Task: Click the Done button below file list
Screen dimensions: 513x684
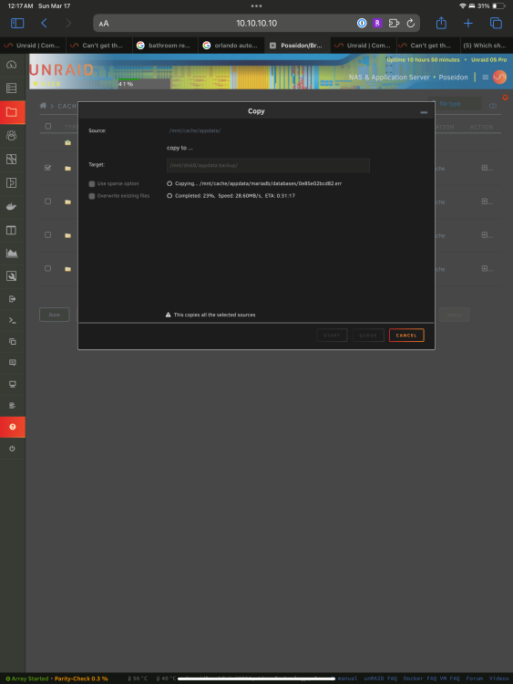Action: pos(55,315)
